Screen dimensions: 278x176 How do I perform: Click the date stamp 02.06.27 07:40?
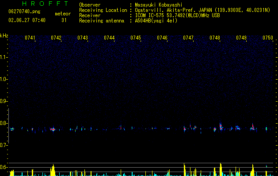27,20
